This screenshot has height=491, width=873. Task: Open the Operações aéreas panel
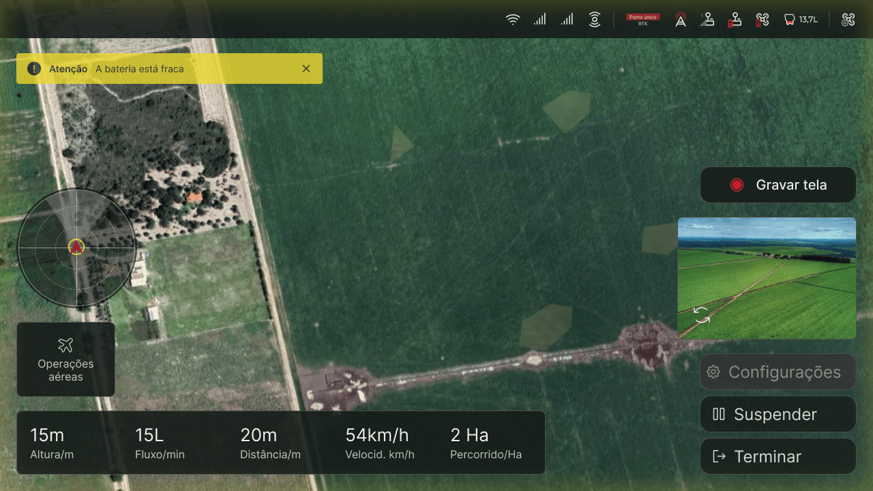65,359
